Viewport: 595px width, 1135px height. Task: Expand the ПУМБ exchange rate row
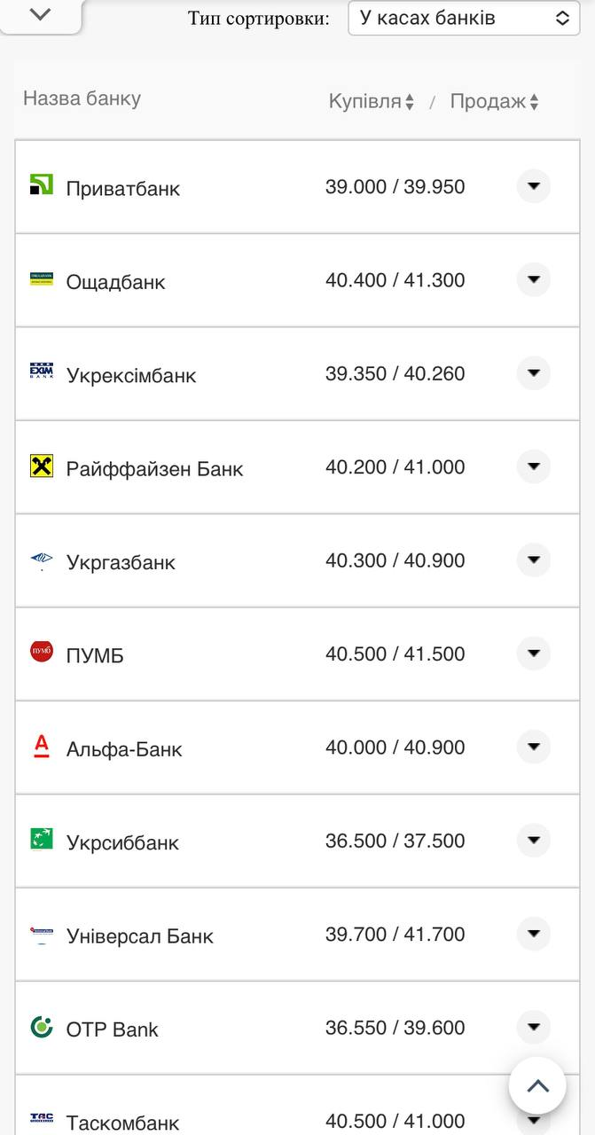click(x=534, y=654)
